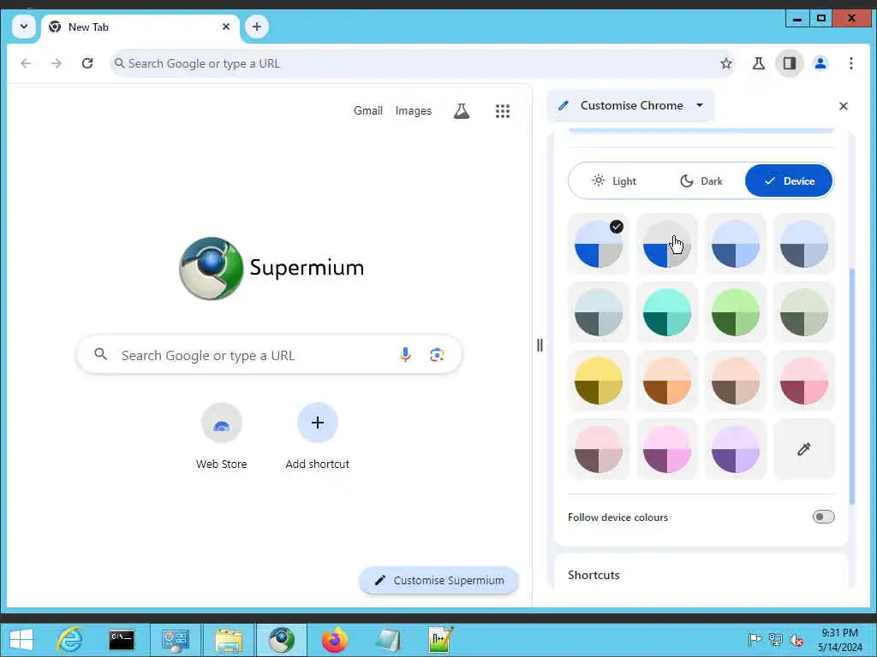Screen dimensions: 877x657
Task: Open the Google apps grid
Action: (x=502, y=110)
